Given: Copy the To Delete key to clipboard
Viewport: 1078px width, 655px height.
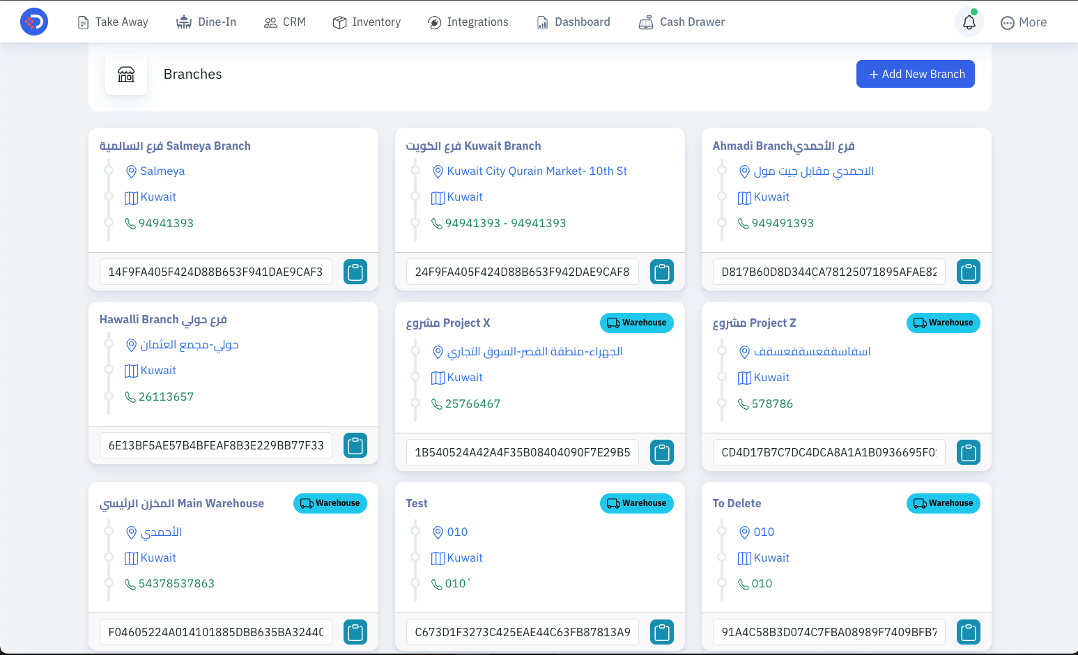Looking at the screenshot, I should point(969,632).
